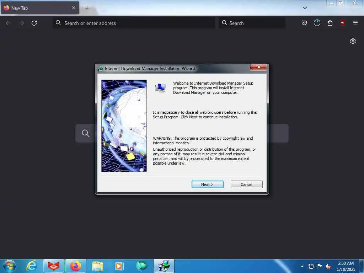The width and height of the screenshot is (364, 273).
Task: Click the New Tab page search box
Action: coord(182,133)
